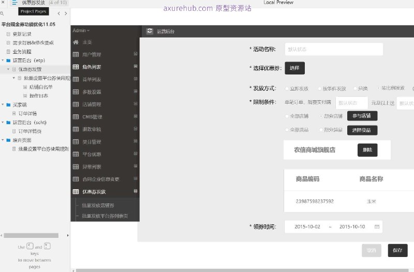Click the grid icon beside 参数设置
414x272 pixels.
point(76,92)
